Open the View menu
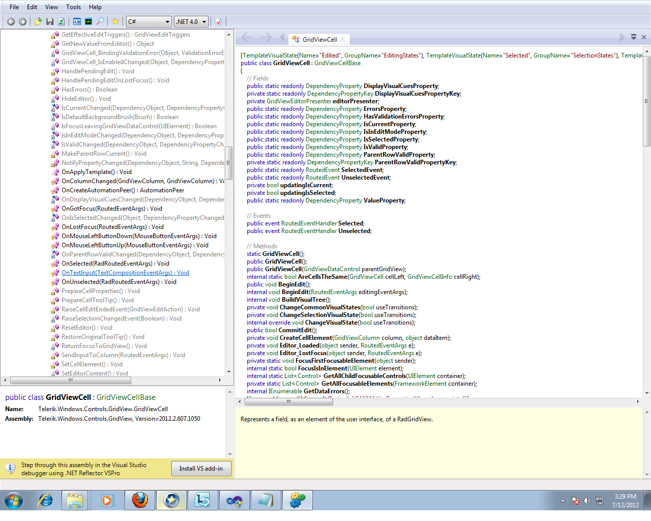Screen dimensions: 651x521 coord(51,7)
